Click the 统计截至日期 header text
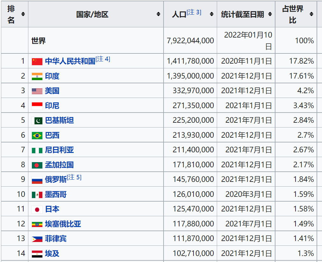This screenshot has height=262, width=322. point(243,14)
